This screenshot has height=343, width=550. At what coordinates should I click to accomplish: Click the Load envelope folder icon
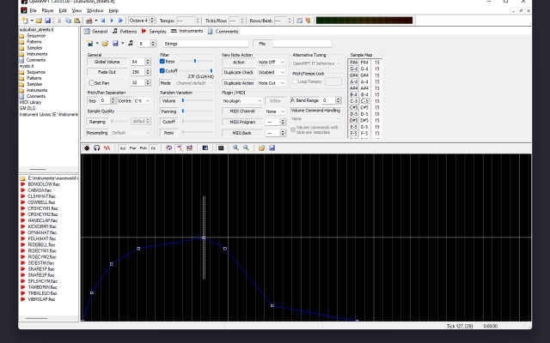tap(261, 148)
